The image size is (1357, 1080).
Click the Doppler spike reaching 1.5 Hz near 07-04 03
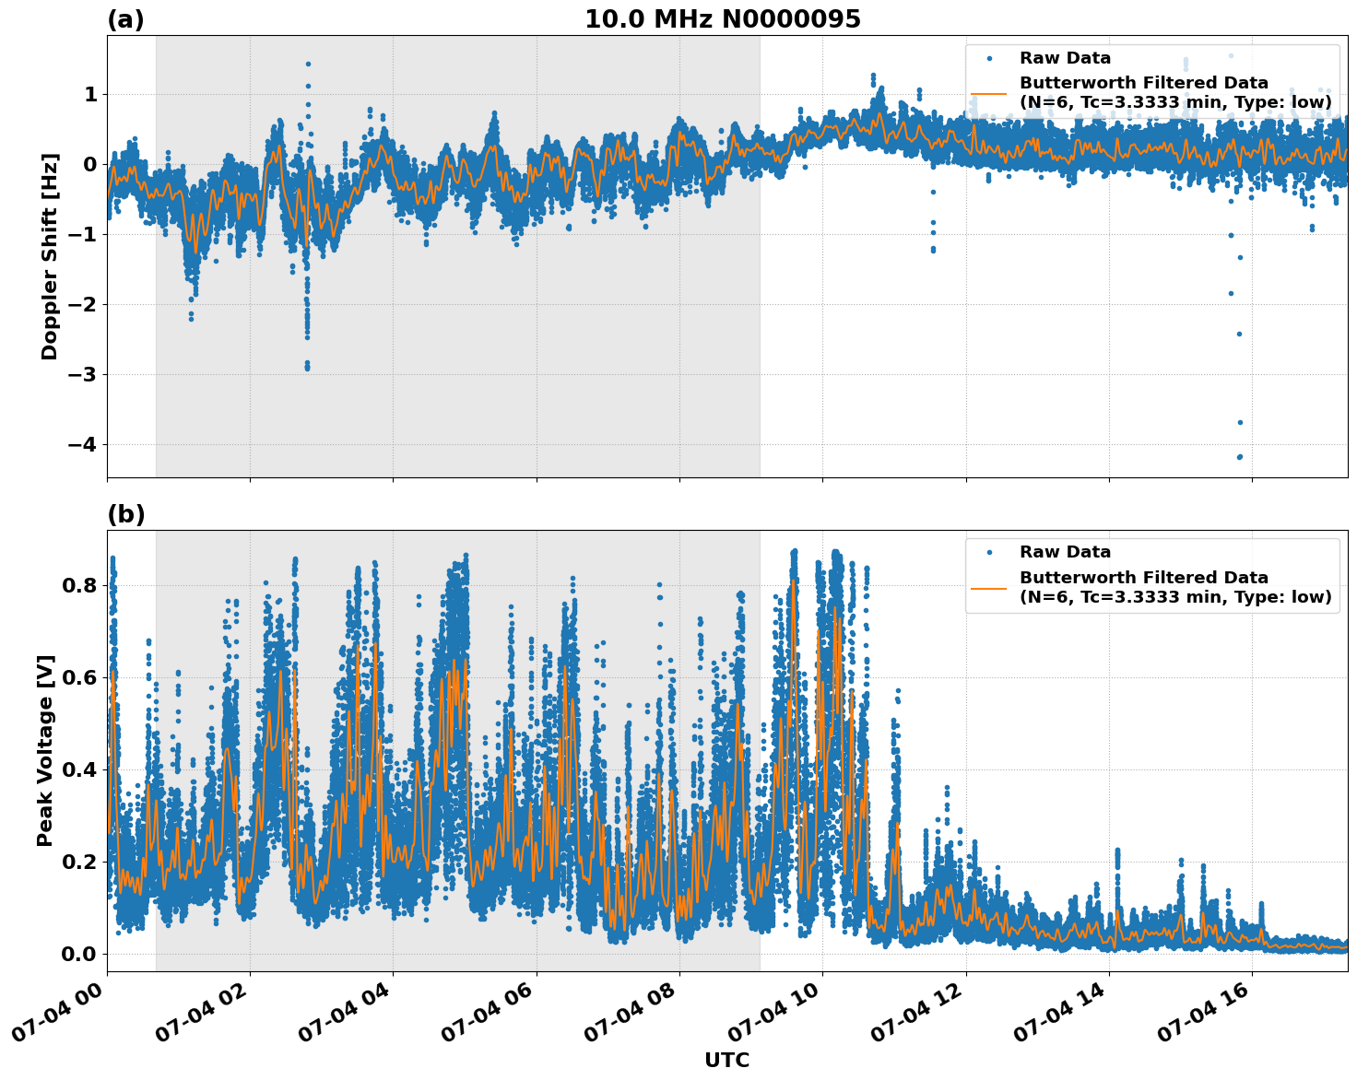pyautogui.click(x=307, y=63)
